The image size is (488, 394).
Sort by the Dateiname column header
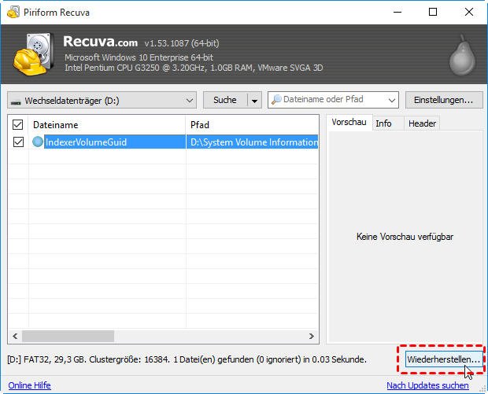[x=107, y=125]
